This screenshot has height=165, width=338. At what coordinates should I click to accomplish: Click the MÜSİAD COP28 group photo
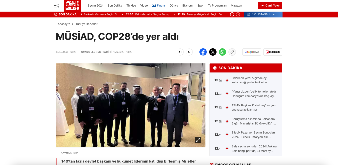point(130,105)
